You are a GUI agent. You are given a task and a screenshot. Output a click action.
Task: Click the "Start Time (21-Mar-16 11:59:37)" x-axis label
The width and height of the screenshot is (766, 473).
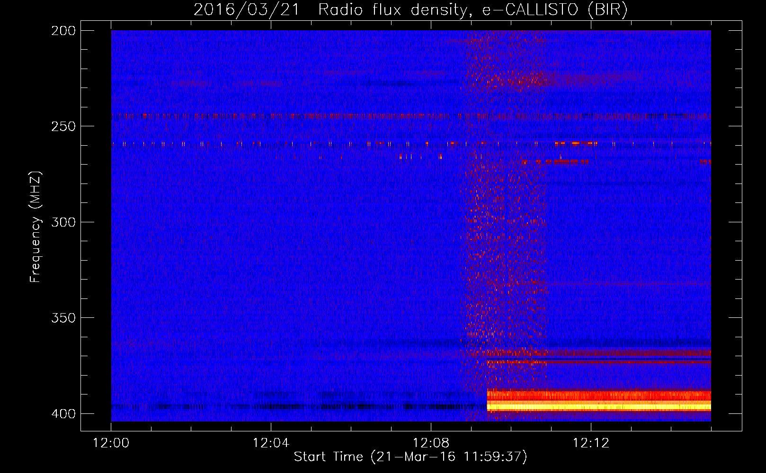[x=410, y=457]
